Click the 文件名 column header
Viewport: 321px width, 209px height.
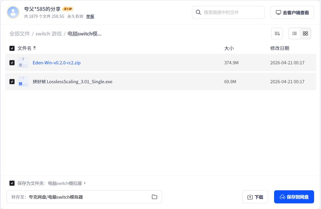[x=24, y=48]
